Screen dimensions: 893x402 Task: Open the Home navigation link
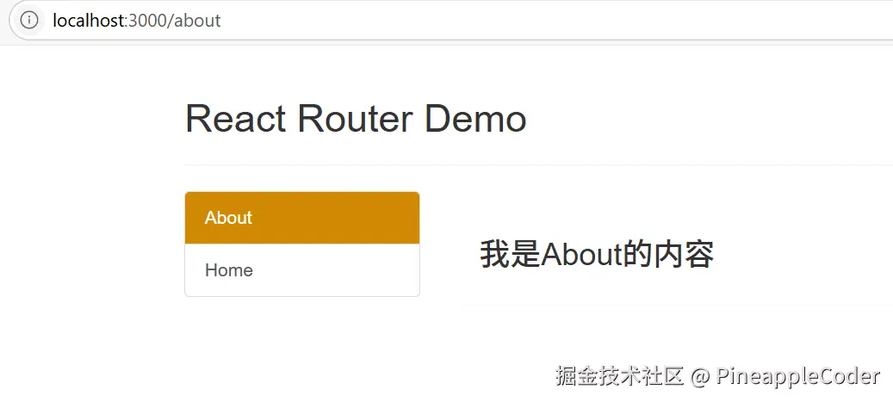tap(229, 270)
